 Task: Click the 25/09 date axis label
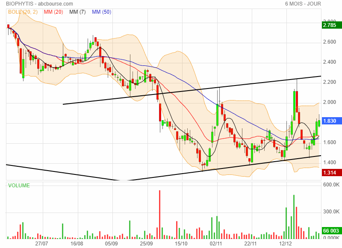(x=146, y=243)
